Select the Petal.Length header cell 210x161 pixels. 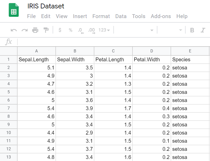[113, 60]
